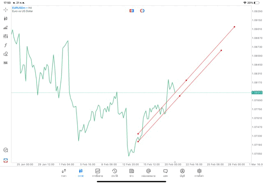Open the ประวัติ history tab
This screenshot has width=263, height=184.
114,173
